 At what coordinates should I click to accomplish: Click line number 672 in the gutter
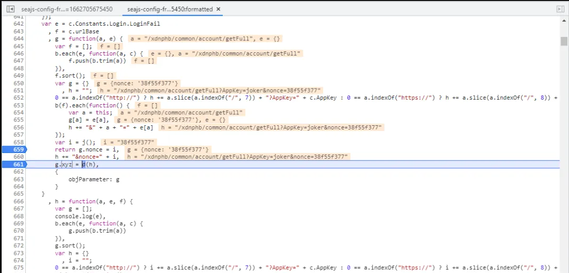(x=18, y=246)
